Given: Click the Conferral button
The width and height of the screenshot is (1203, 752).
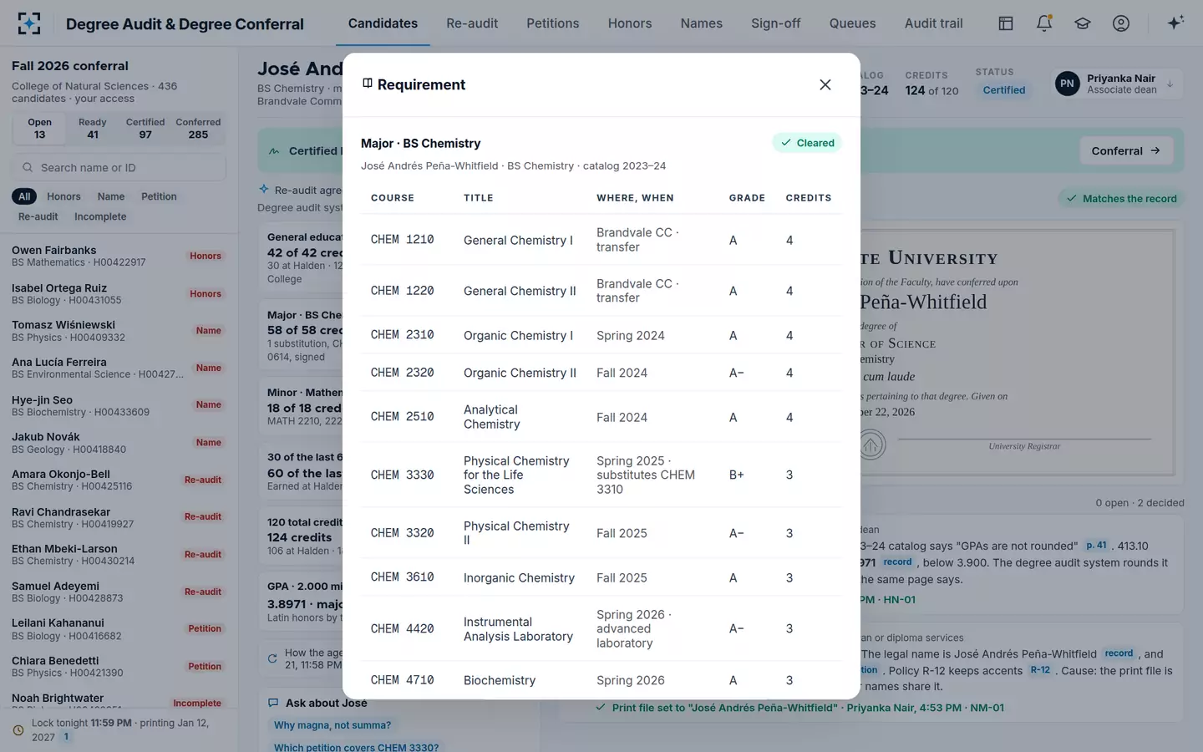Looking at the screenshot, I should pyautogui.click(x=1126, y=150).
